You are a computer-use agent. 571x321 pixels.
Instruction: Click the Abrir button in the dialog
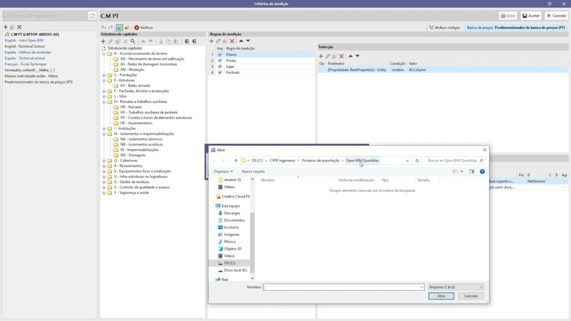point(441,296)
